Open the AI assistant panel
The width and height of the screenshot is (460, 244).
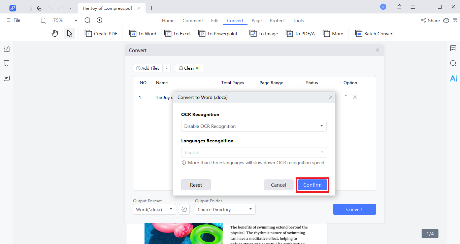tap(453, 78)
